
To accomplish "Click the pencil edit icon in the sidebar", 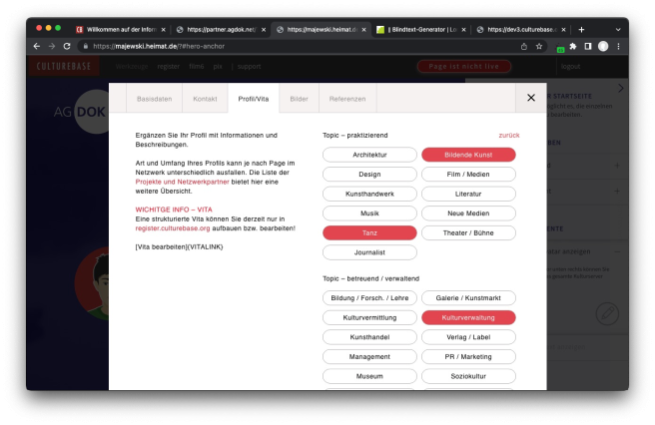I will point(606,313).
